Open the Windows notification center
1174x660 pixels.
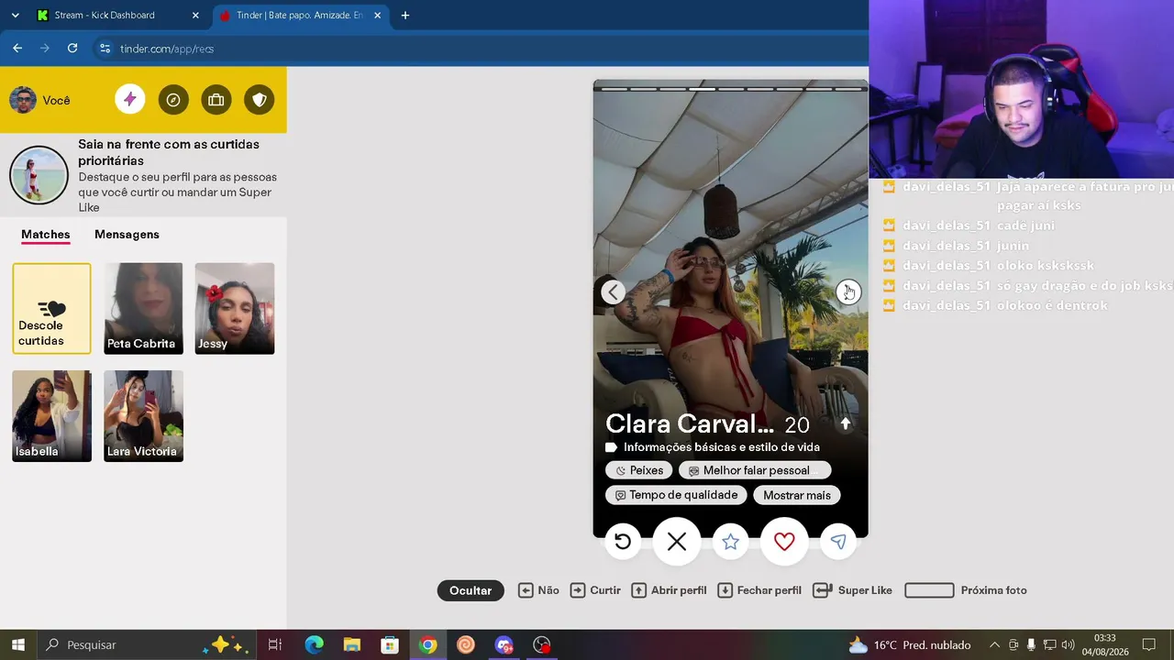click(x=1148, y=644)
